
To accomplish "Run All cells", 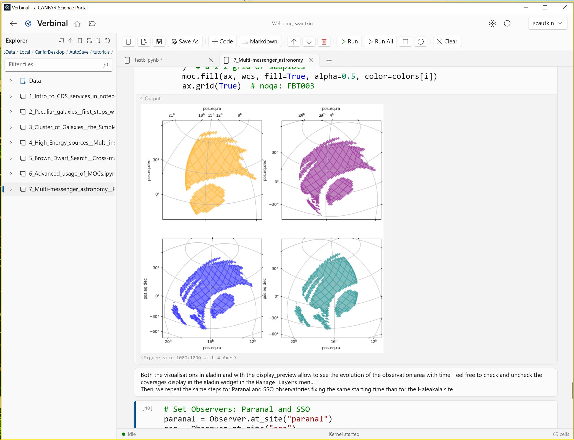I will (x=380, y=41).
